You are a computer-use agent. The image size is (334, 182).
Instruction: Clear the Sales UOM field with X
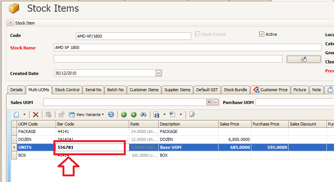click(209, 102)
